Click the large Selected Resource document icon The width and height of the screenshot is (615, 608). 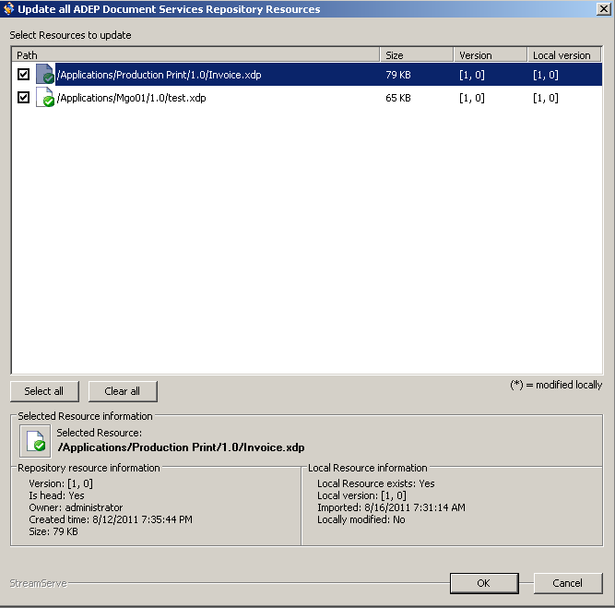point(35,441)
